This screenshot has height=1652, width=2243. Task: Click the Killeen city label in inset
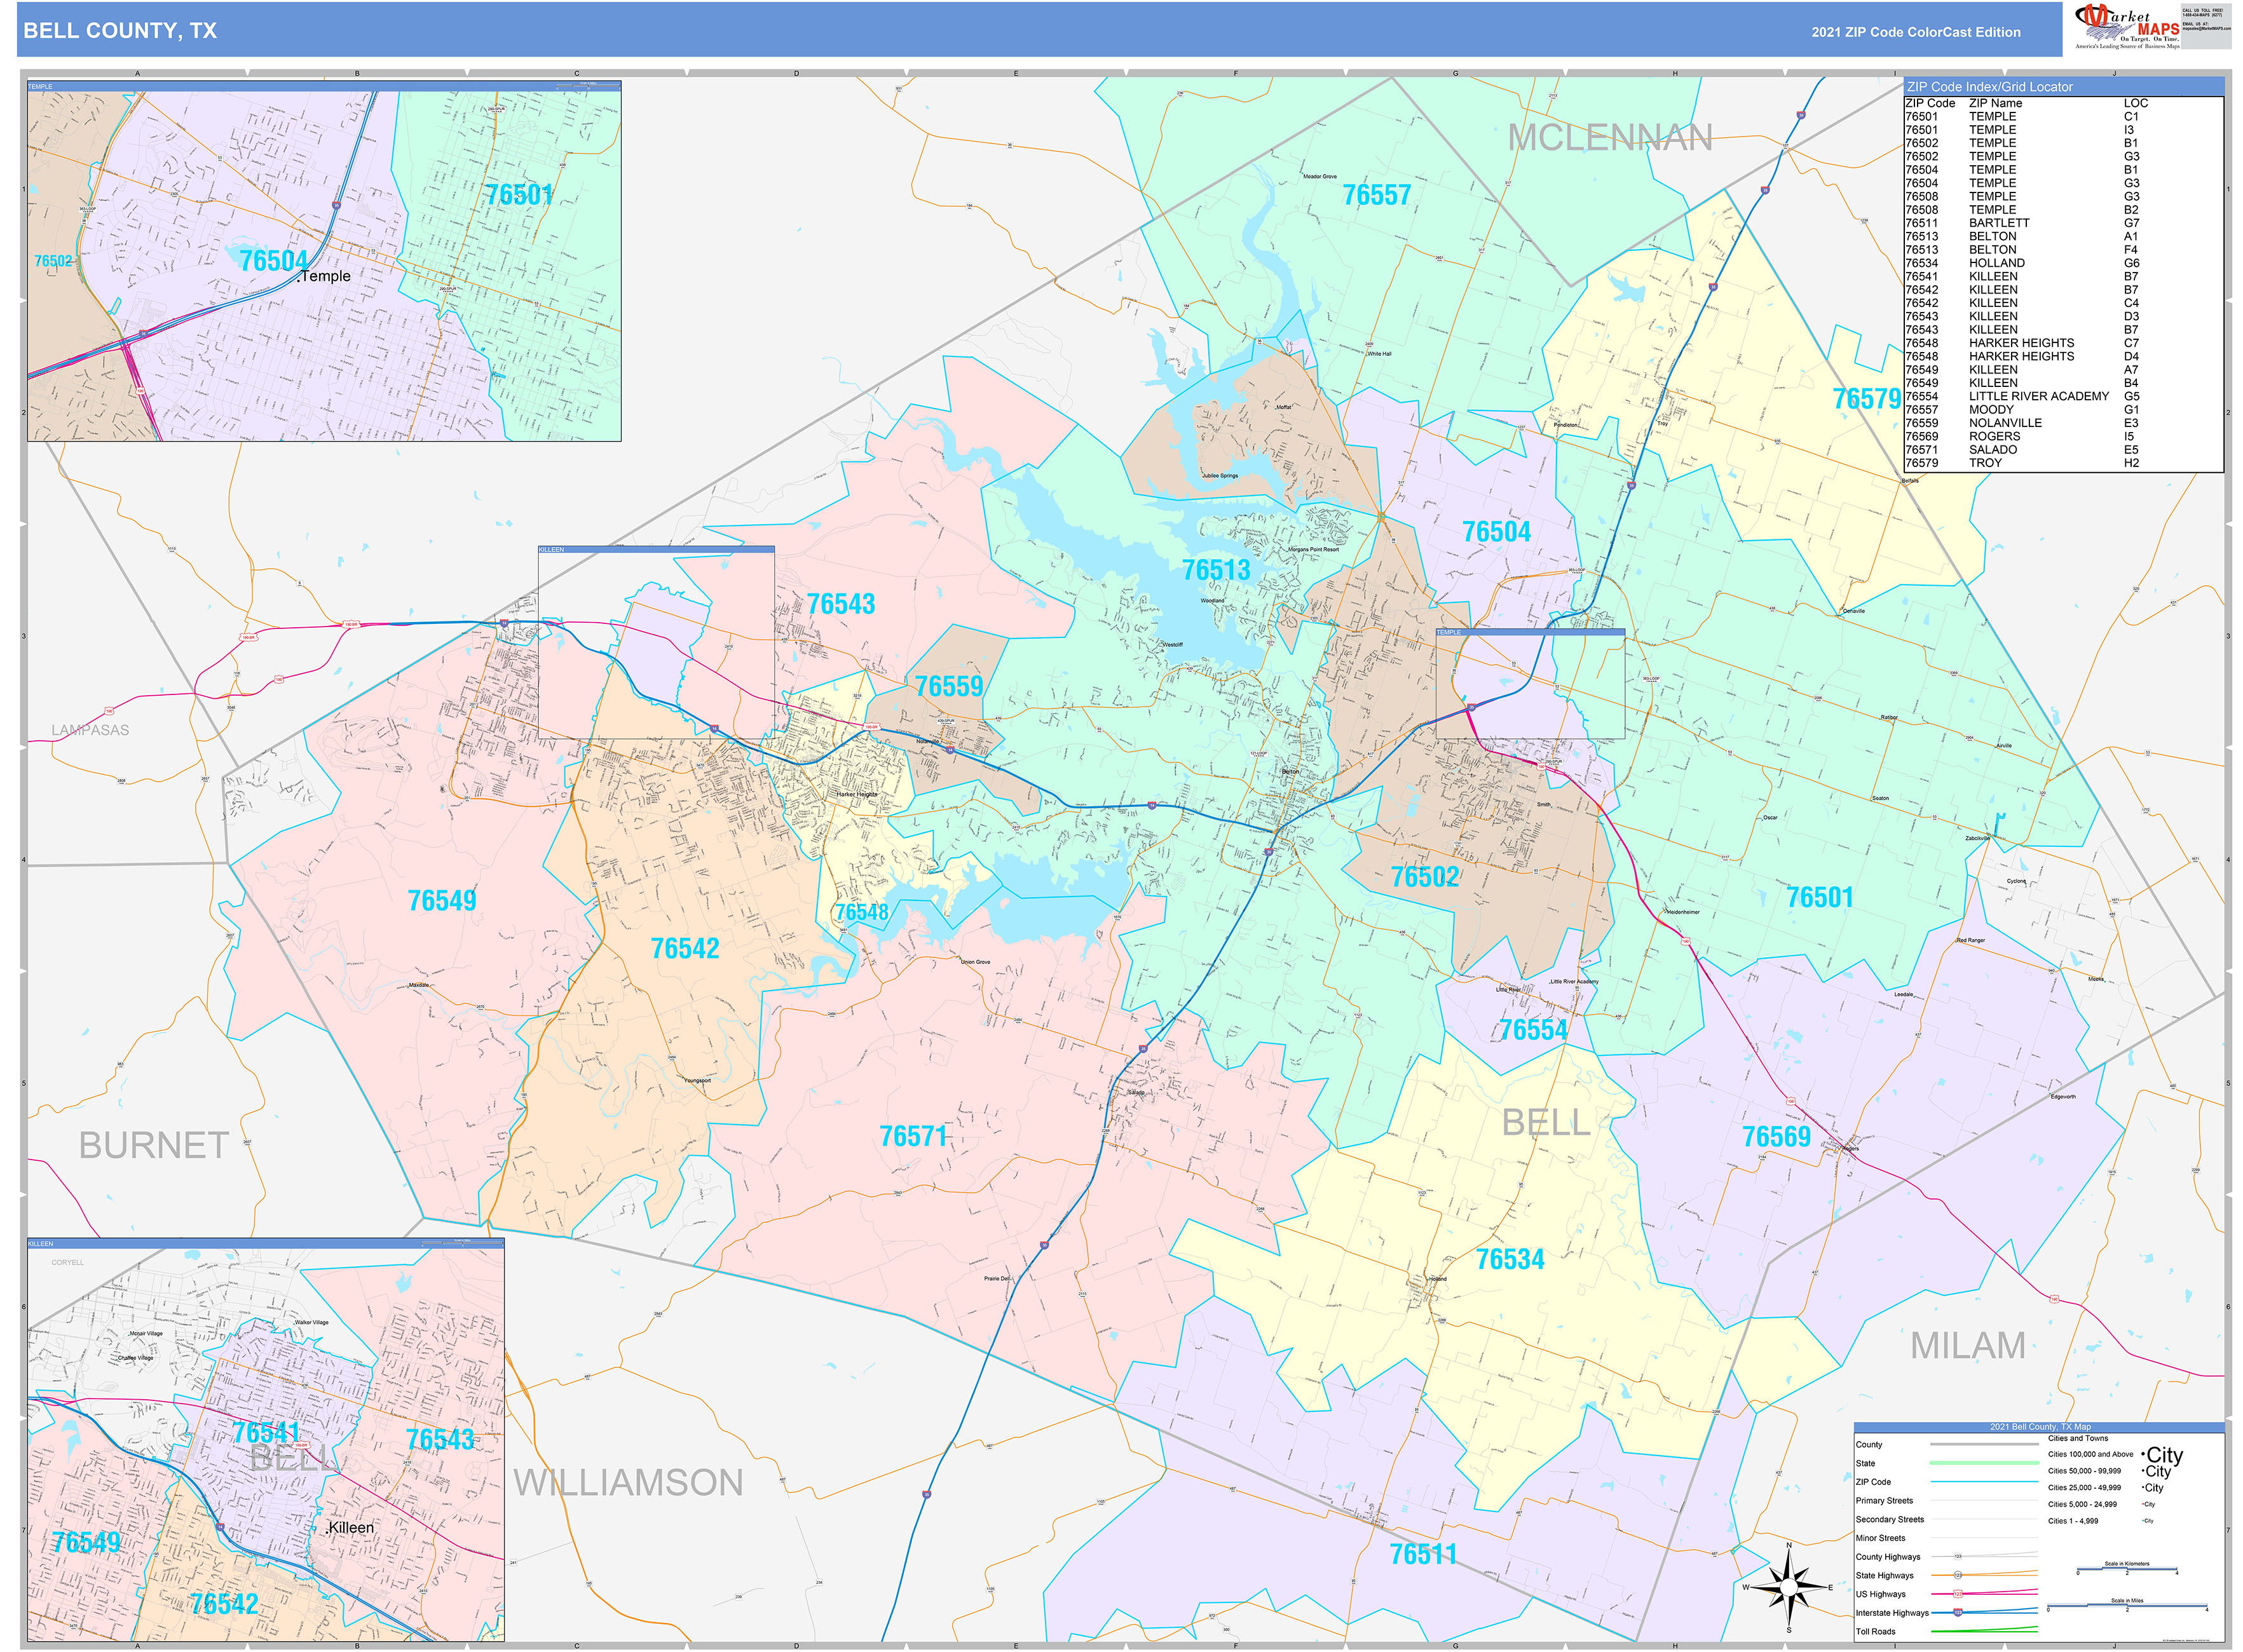(x=350, y=1528)
